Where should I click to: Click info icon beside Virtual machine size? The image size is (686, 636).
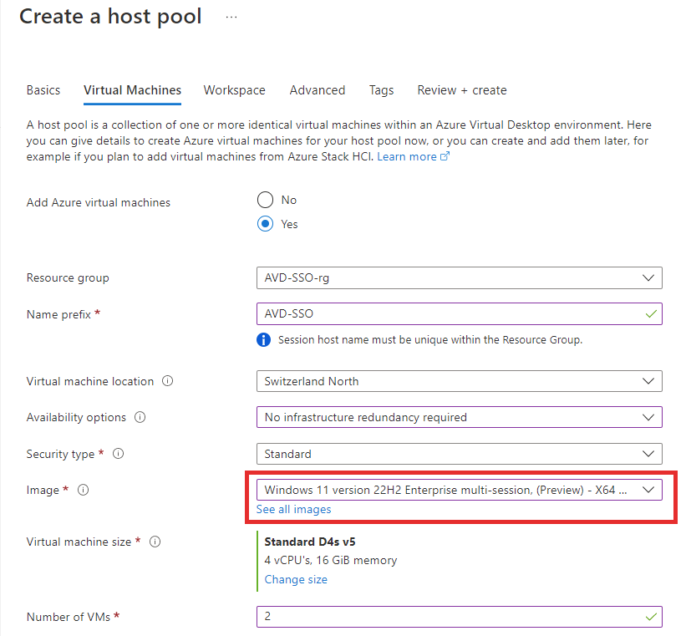(x=155, y=542)
